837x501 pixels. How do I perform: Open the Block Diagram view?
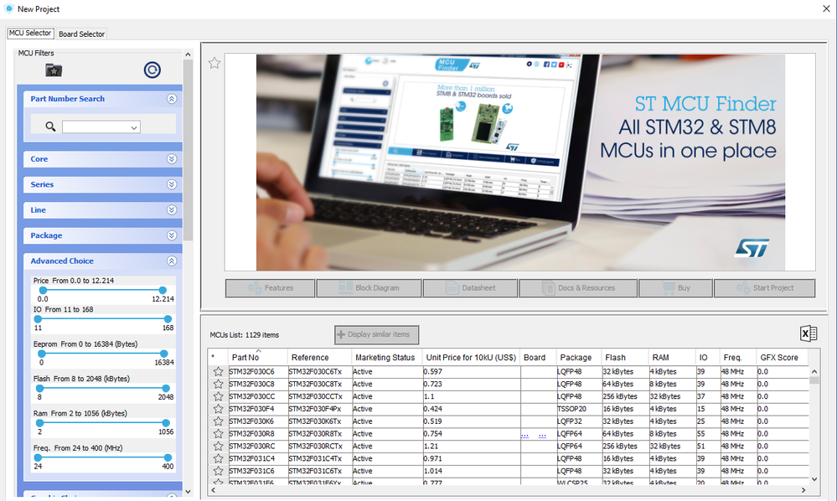point(369,288)
